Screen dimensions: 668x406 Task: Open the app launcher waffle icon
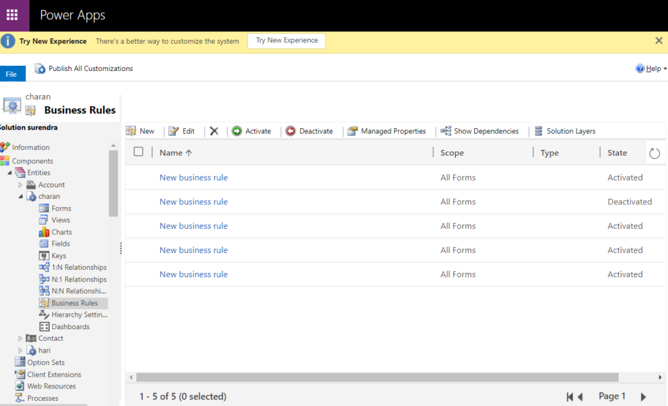12,15
